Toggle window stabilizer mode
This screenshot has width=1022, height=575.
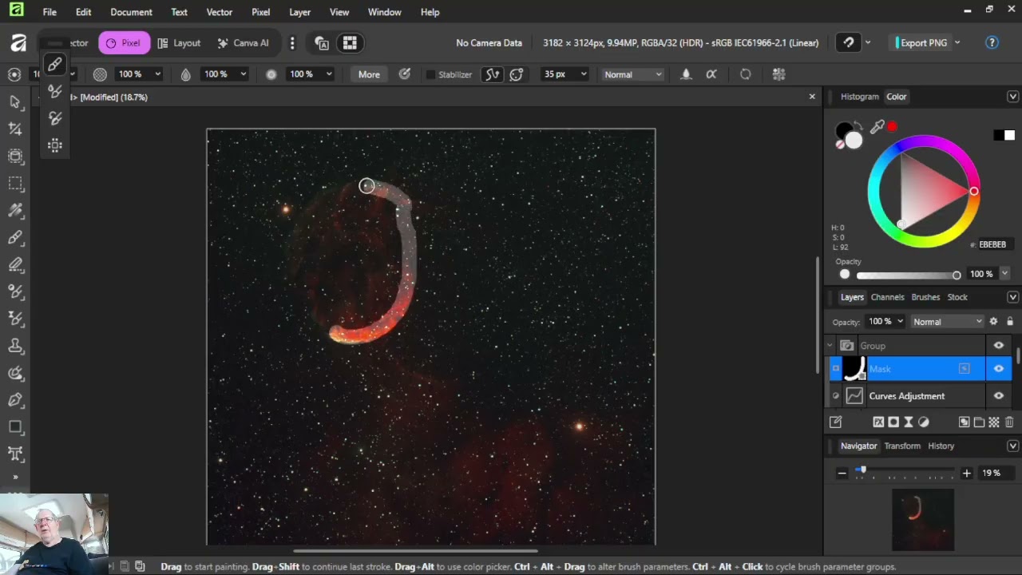517,74
